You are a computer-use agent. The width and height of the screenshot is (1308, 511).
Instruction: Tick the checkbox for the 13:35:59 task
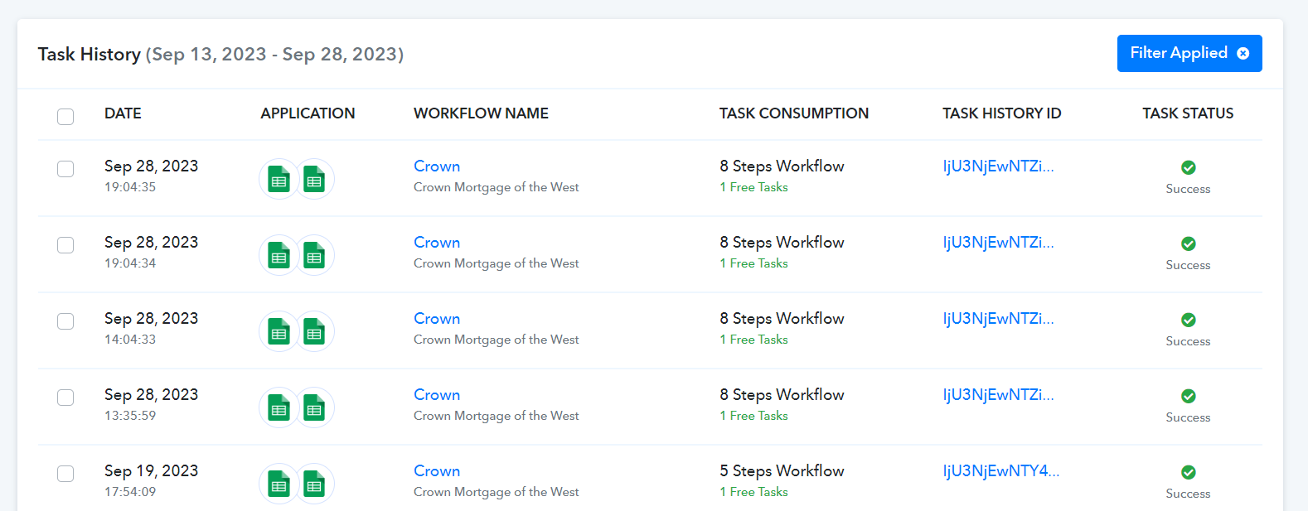65,398
